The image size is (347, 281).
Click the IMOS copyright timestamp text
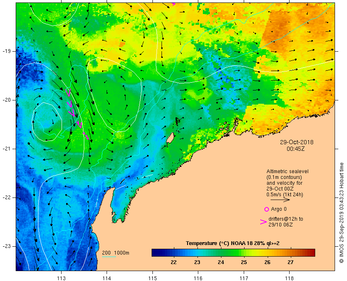341,213
